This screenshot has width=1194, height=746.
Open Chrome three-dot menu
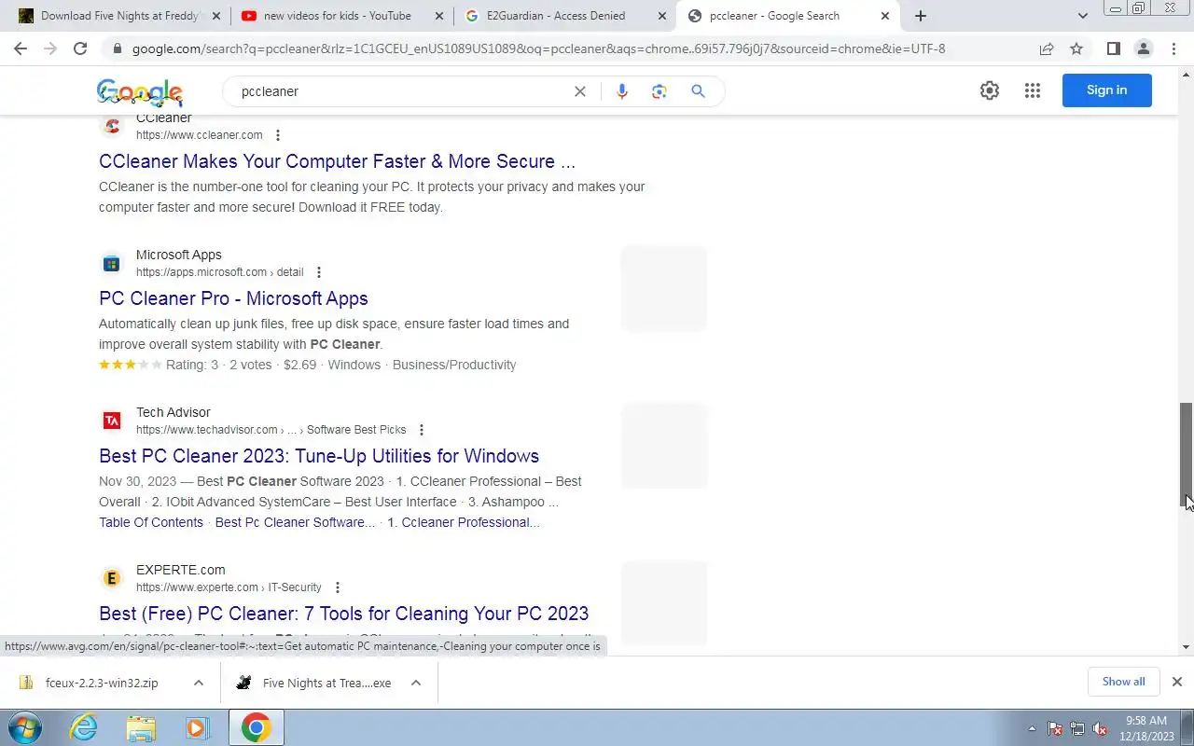coord(1173,48)
